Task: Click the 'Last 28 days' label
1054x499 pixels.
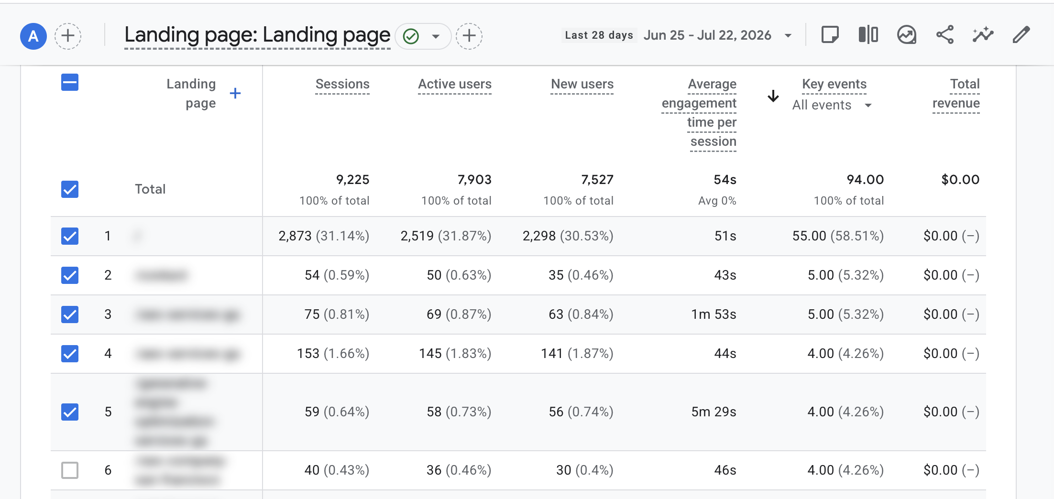Action: (599, 35)
